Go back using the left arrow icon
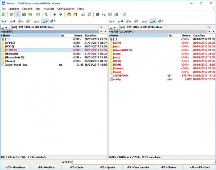216x170 pixels. click(x=55, y=14)
